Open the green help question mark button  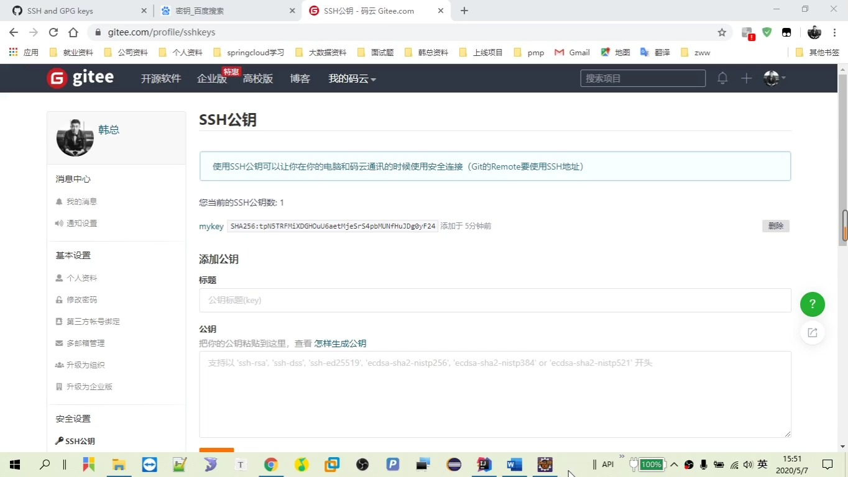coord(812,304)
